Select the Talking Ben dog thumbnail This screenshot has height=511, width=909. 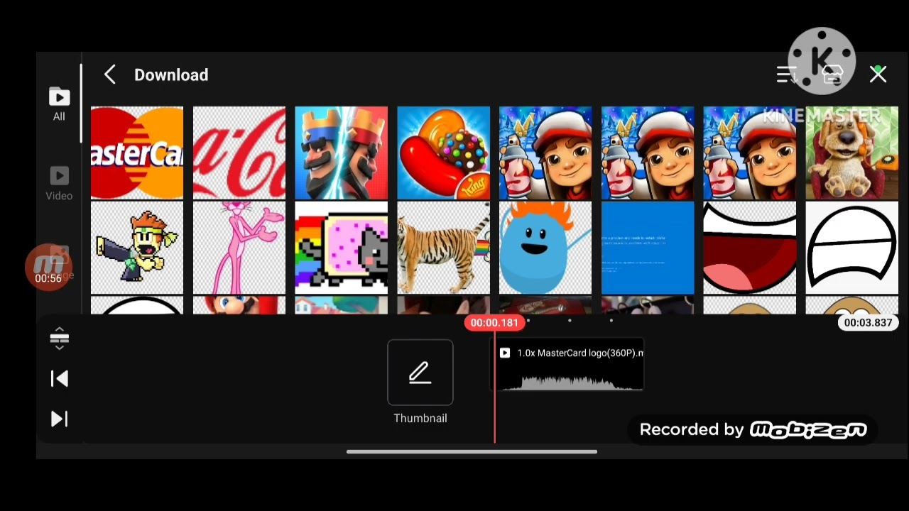click(x=852, y=153)
